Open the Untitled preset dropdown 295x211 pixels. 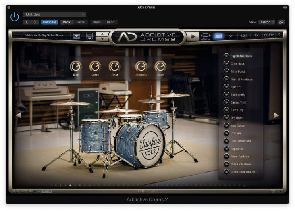(x=54, y=14)
